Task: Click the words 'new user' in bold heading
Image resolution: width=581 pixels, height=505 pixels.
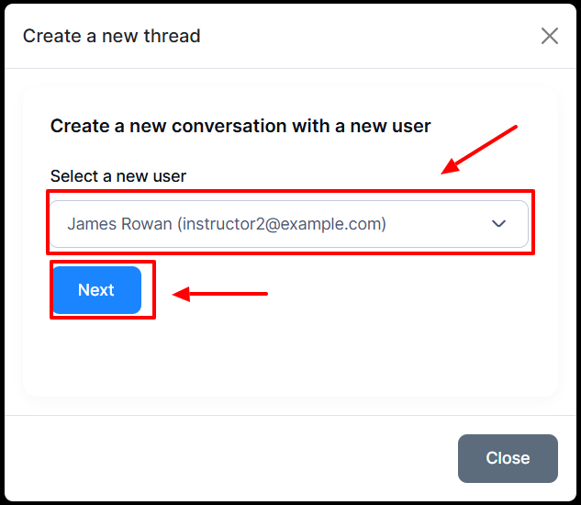Action: coord(390,126)
